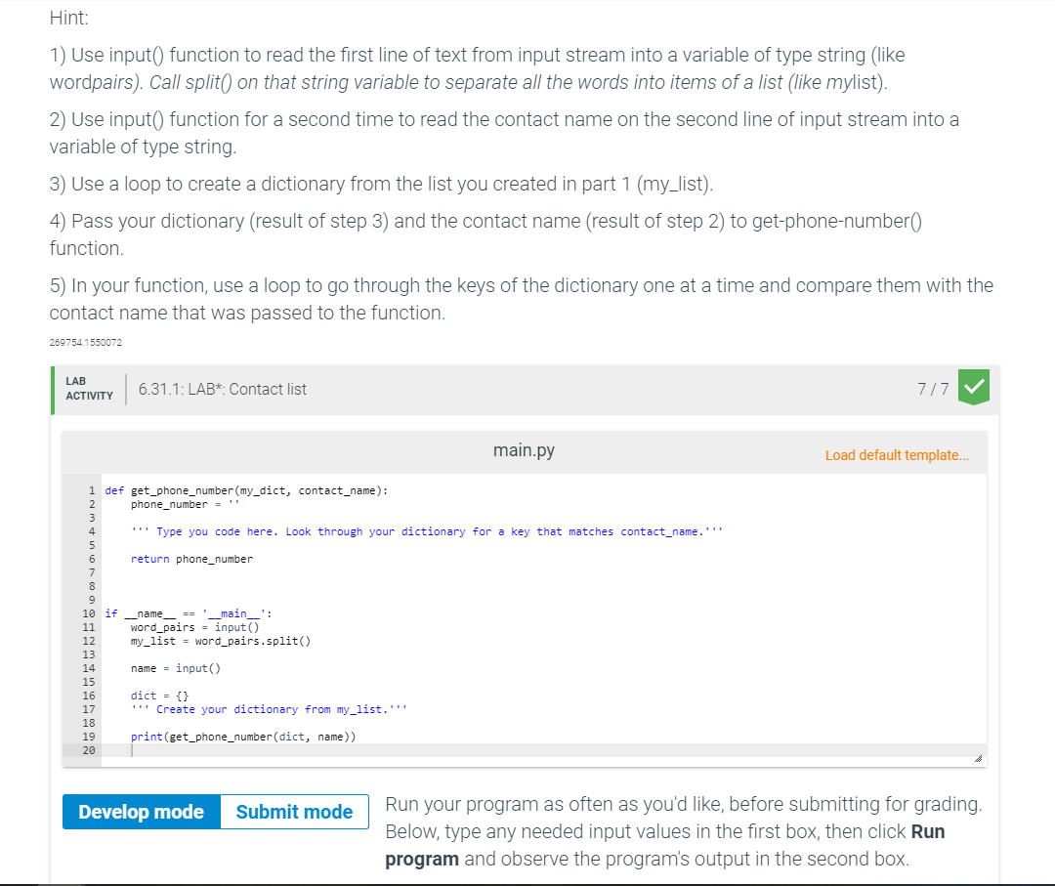Click Load default template link
Viewport: 1055px width, 886px height.
point(897,455)
